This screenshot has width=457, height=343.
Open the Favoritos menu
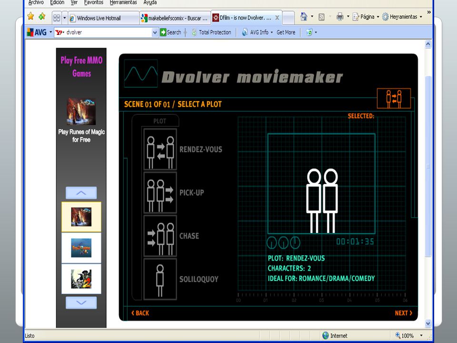click(x=94, y=2)
